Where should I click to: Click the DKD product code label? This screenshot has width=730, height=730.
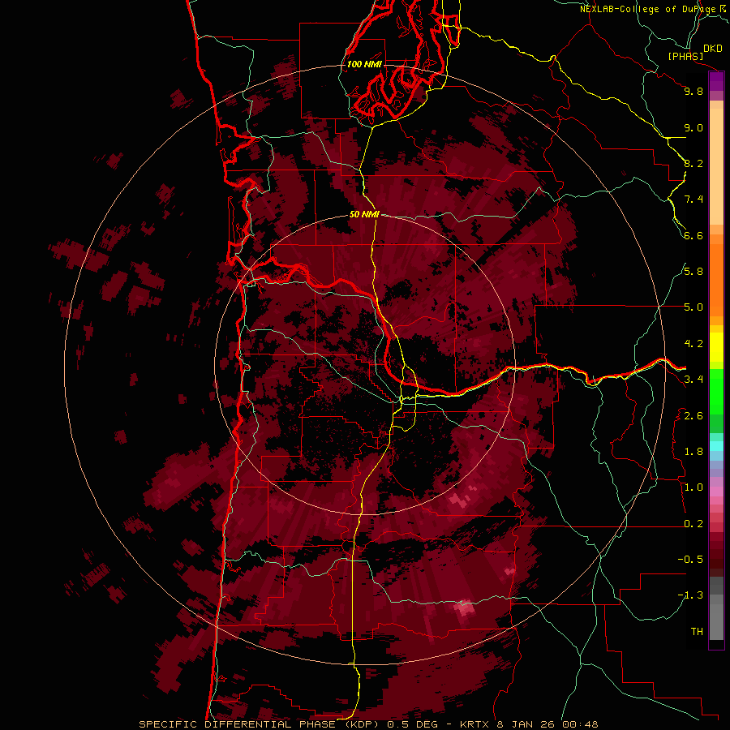pos(713,49)
